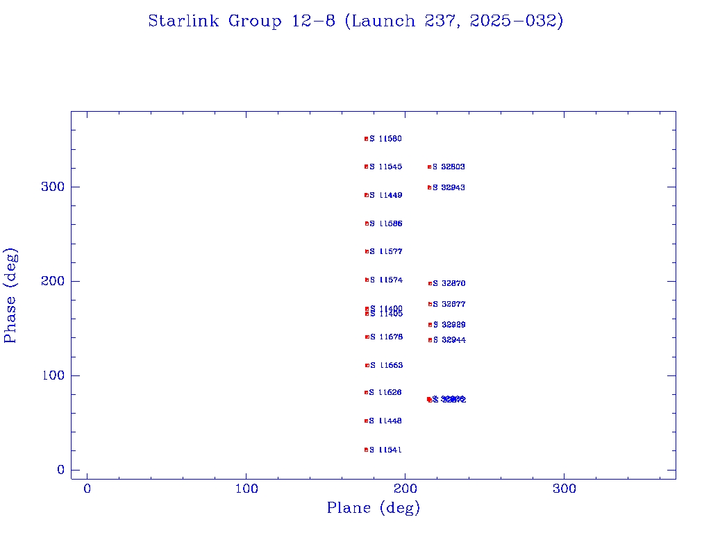Select the 'S 11449' satellite label
Viewport: 711px width, 533px height.
click(385, 195)
